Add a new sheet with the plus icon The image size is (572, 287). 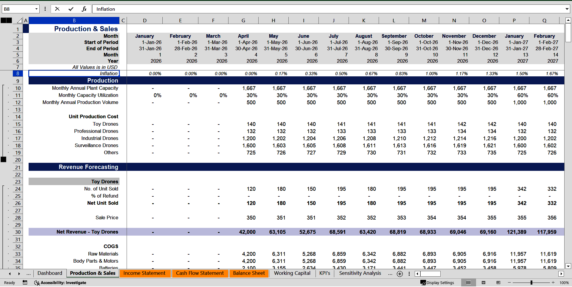[x=400, y=274]
